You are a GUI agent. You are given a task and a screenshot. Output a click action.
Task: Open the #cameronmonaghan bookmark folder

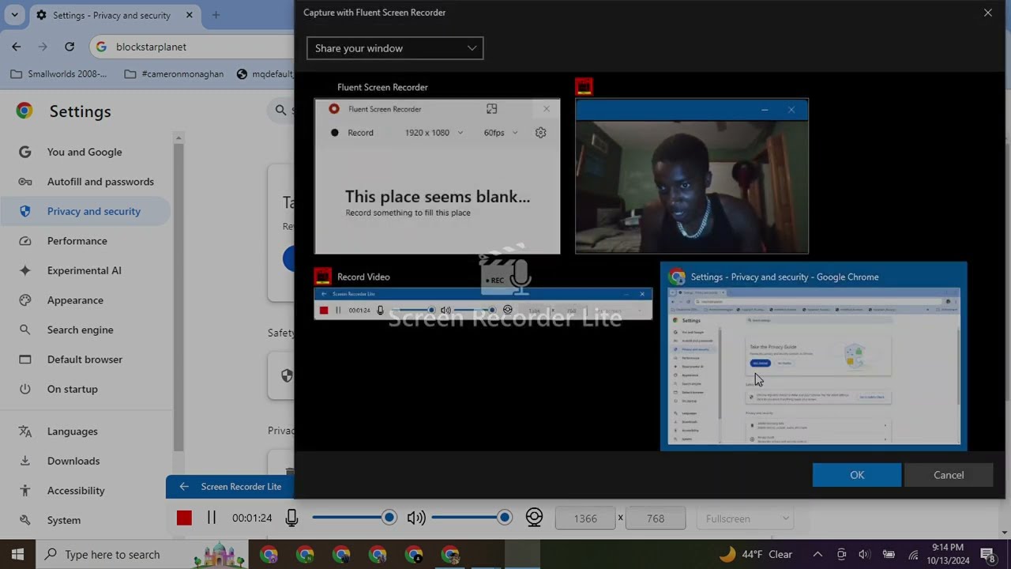tap(175, 74)
